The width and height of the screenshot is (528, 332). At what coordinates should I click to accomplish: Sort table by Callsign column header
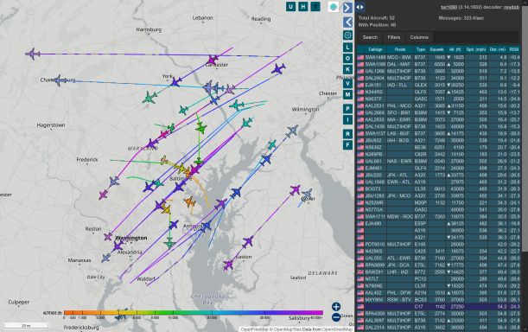[x=375, y=49]
